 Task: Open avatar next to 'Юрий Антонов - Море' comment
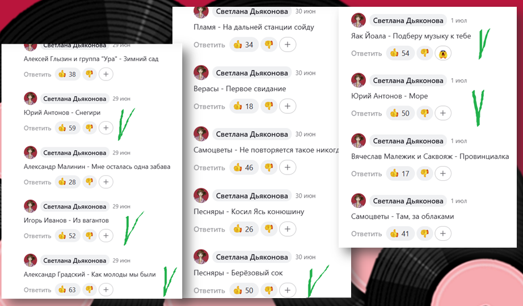[358, 80]
